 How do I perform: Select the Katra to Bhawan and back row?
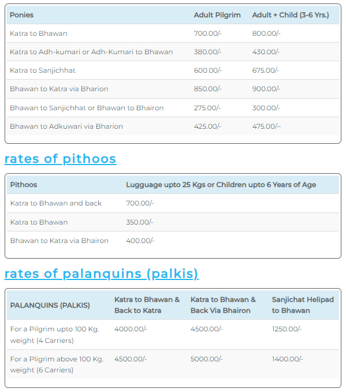pos(173,203)
